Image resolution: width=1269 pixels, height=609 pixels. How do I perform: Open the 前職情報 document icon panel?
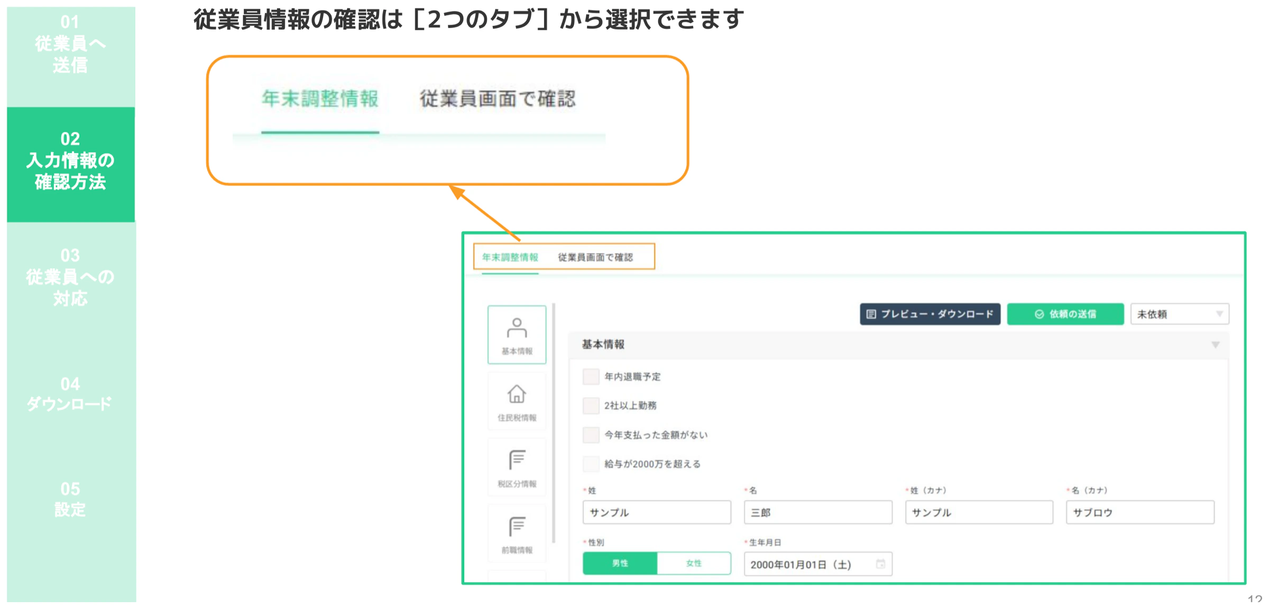pyautogui.click(x=517, y=533)
